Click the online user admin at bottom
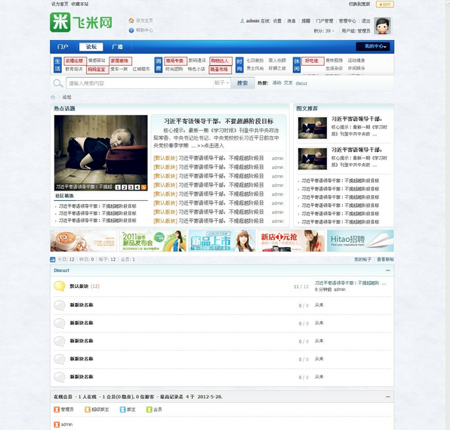The height and width of the screenshot is (430, 450). [x=66, y=424]
